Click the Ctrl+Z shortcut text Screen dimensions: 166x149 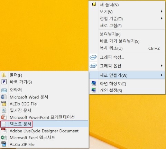point(154,48)
